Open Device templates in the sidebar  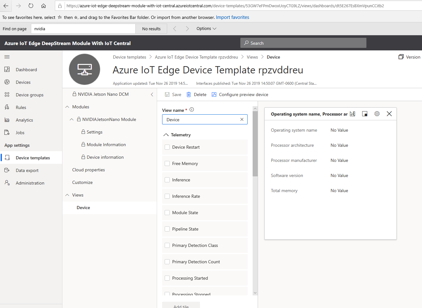(31, 158)
